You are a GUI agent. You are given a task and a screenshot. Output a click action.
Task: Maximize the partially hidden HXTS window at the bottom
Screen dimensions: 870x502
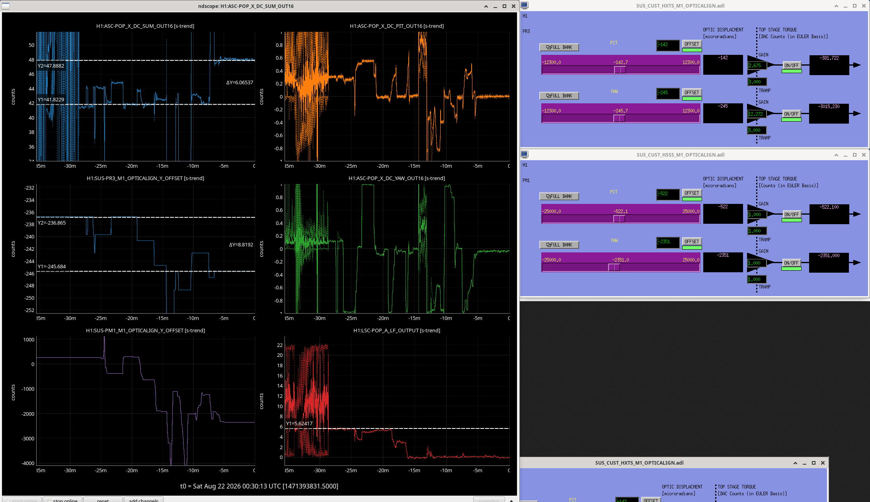pos(813,463)
